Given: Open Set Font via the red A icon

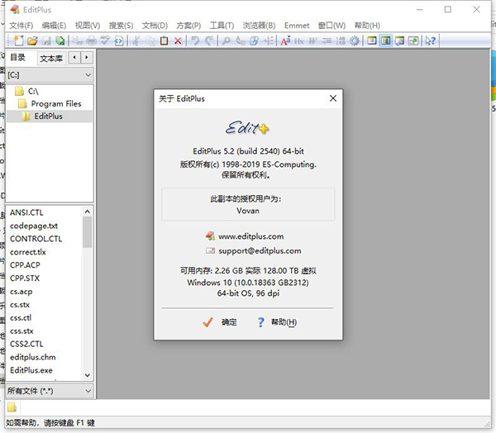Looking at the screenshot, I should point(285,40).
